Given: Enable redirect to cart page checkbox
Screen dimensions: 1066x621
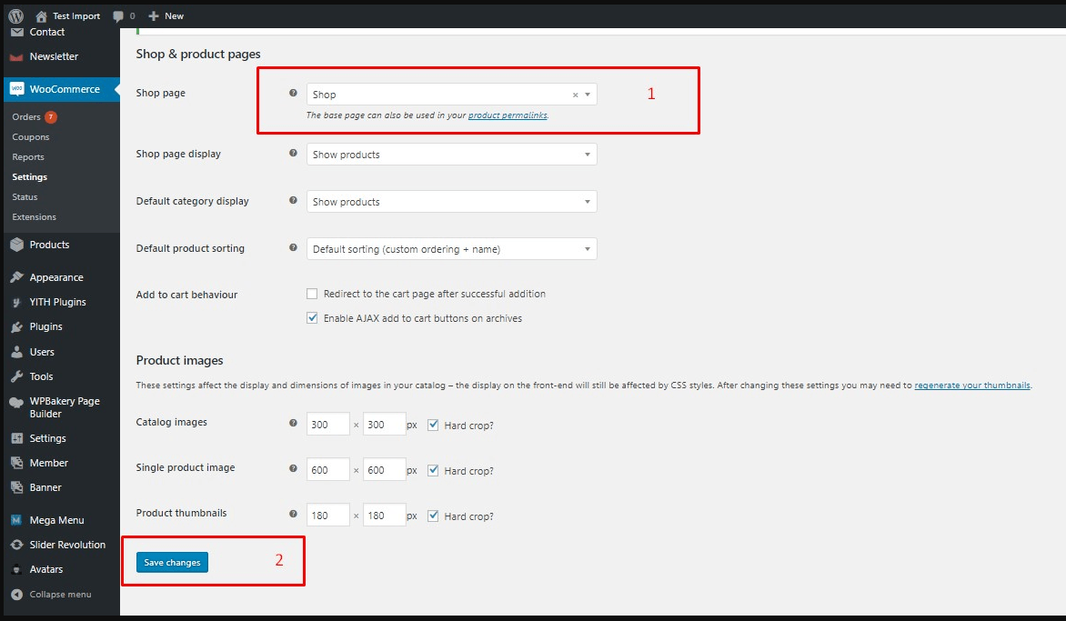Looking at the screenshot, I should click(312, 295).
